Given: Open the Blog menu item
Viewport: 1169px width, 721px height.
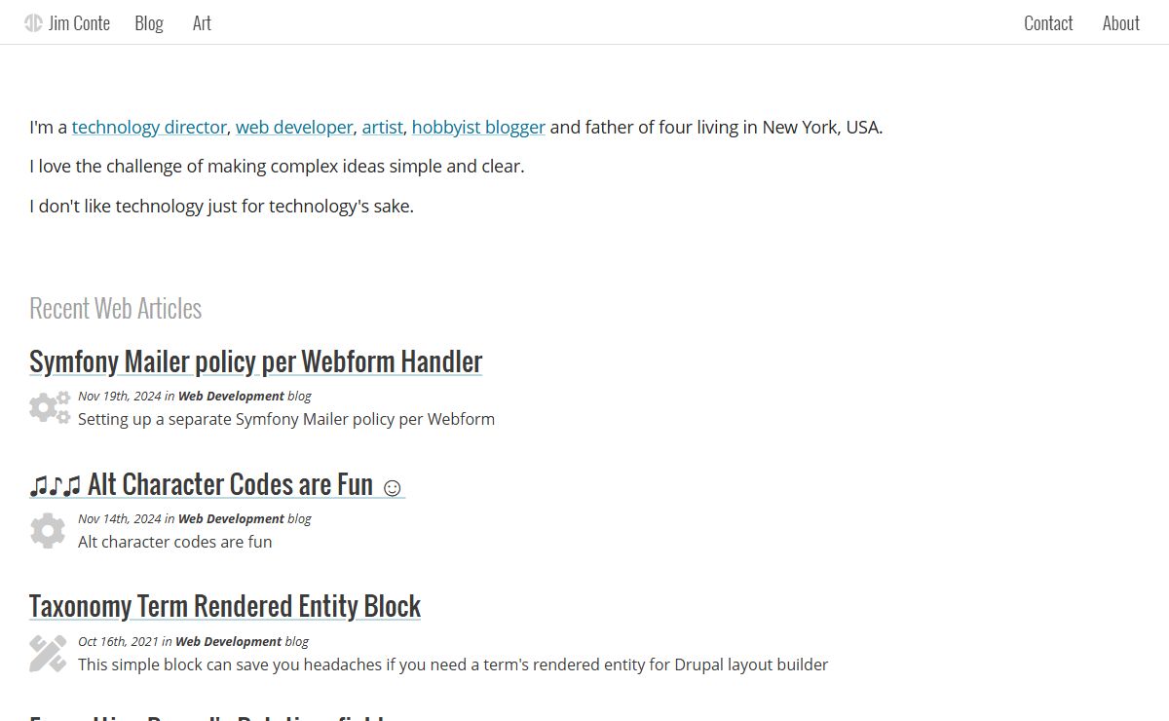Looking at the screenshot, I should pyautogui.click(x=149, y=22).
